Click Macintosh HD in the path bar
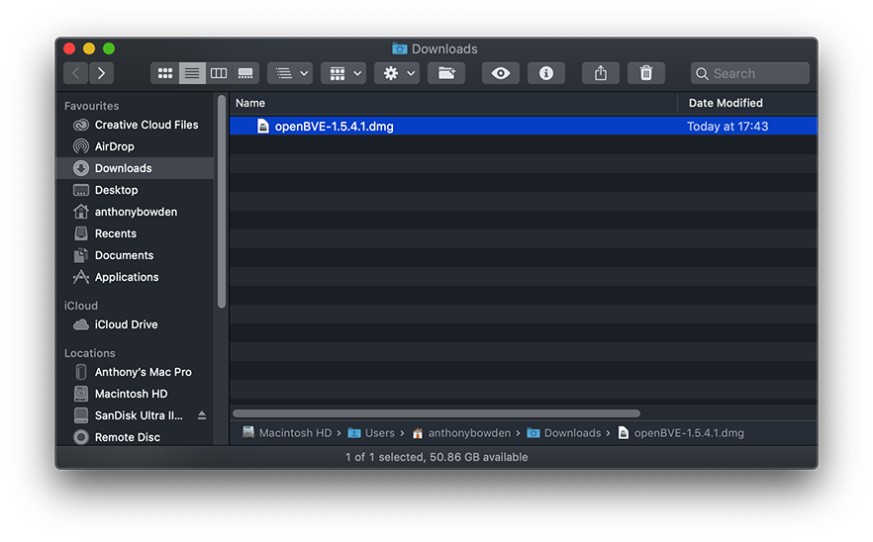 click(287, 433)
